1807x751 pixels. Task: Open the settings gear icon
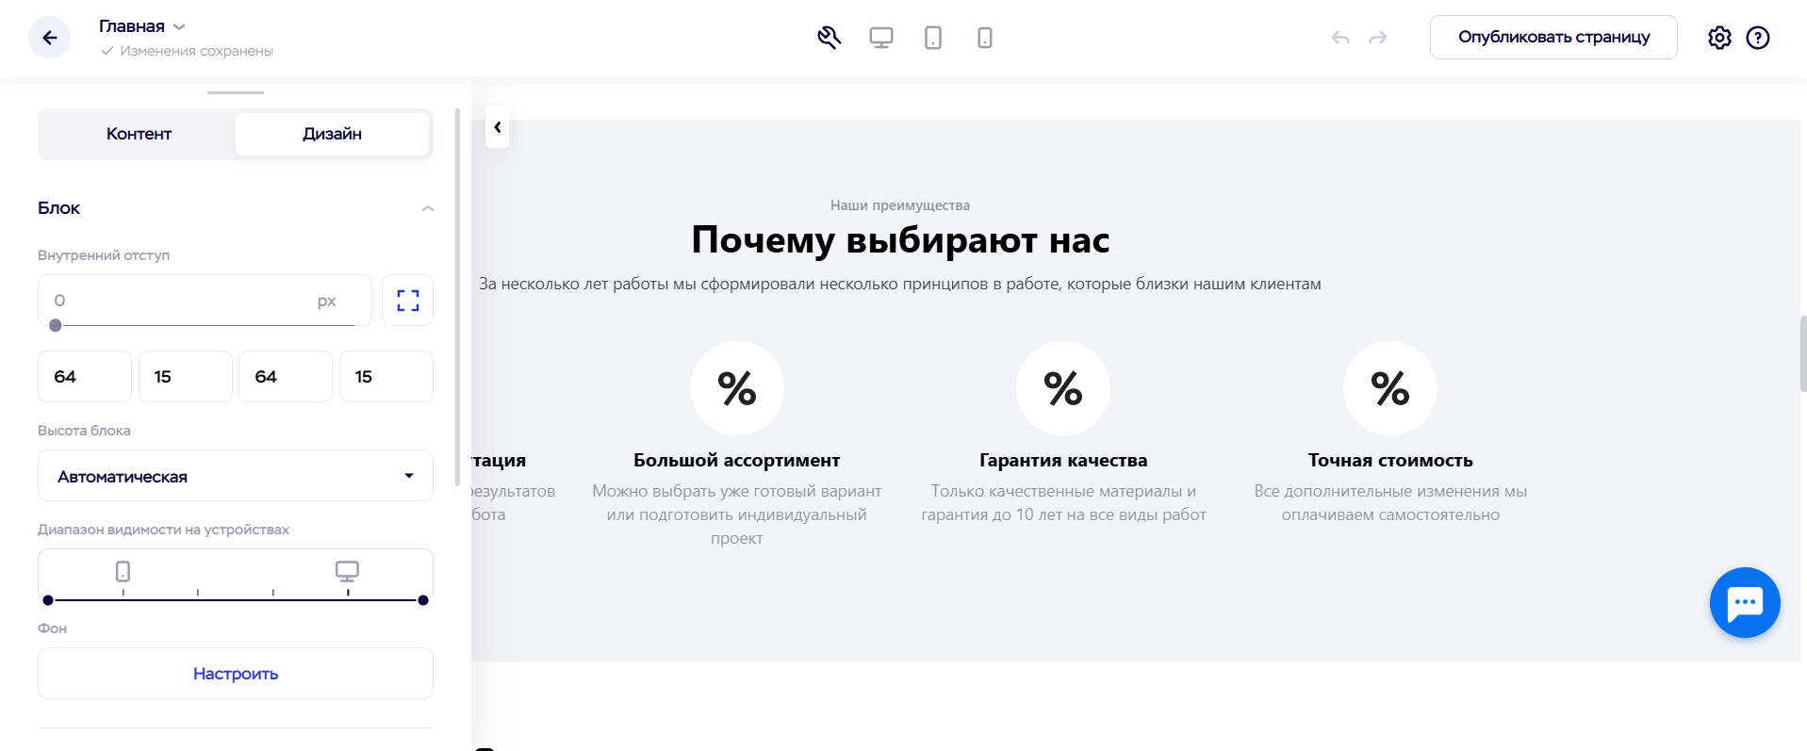(1719, 38)
